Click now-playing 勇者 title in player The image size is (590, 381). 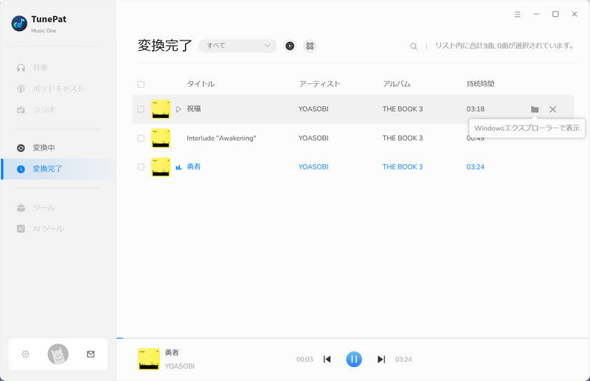172,352
